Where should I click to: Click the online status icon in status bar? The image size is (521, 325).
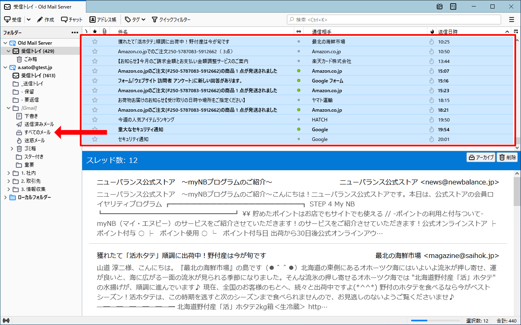[6, 321]
